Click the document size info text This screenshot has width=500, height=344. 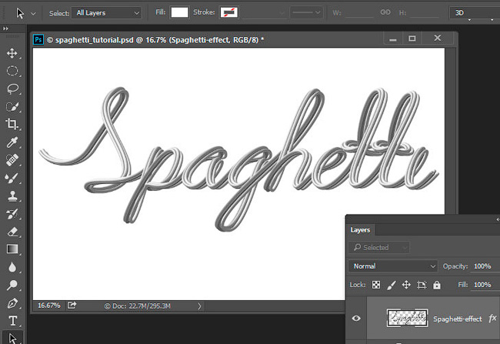pos(138,306)
